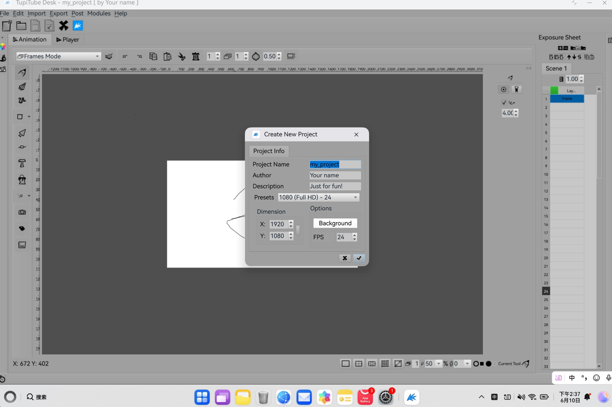Toggle the action safe area button
Viewport: 612px width, 407px height.
click(372, 364)
